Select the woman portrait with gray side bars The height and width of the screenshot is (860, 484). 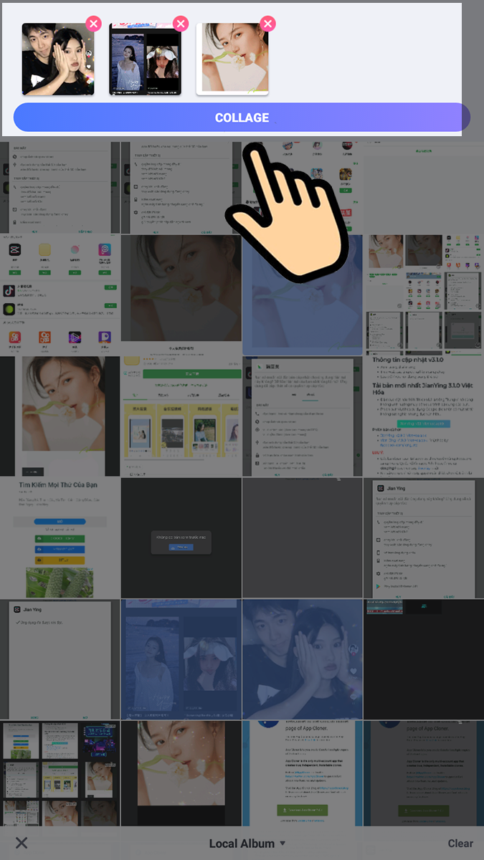60,416
